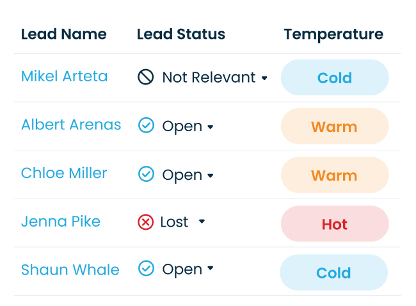
Task: Open the Lost status dropdown arrow for Jenna Pike
Action: coord(202,221)
